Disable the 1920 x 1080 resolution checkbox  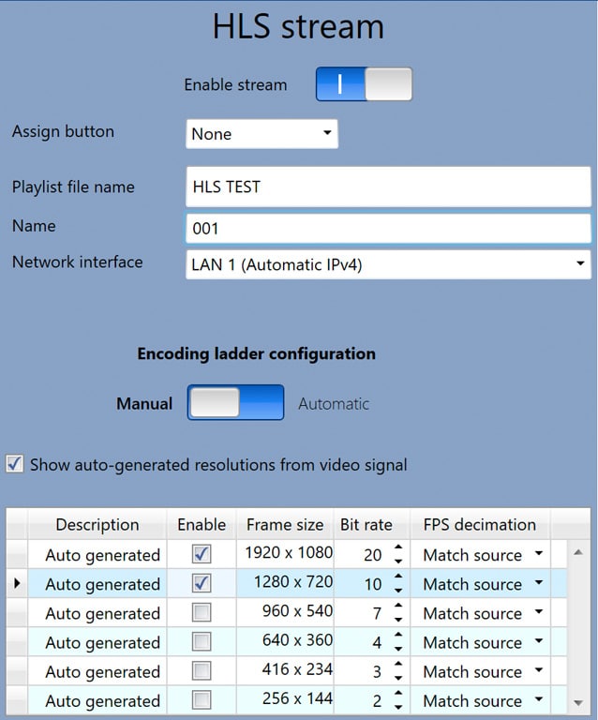(201, 554)
